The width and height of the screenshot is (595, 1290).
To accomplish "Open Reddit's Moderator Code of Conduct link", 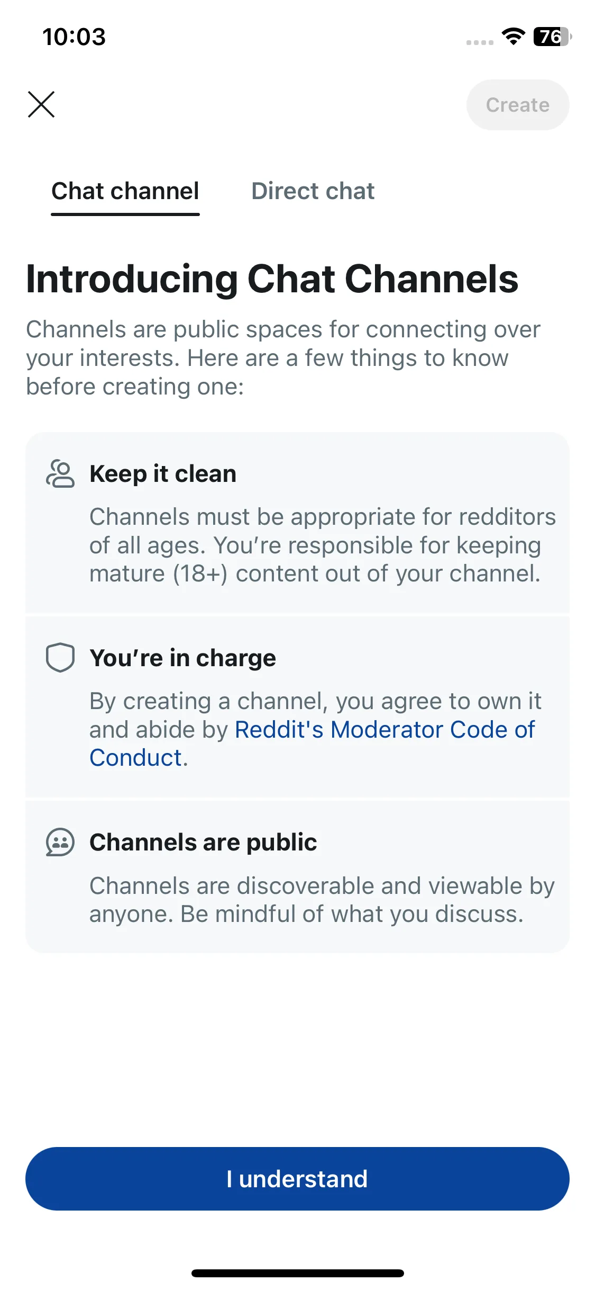I will click(x=312, y=743).
